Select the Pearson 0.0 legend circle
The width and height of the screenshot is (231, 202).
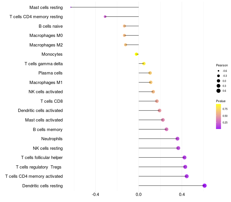click(x=219, y=81)
